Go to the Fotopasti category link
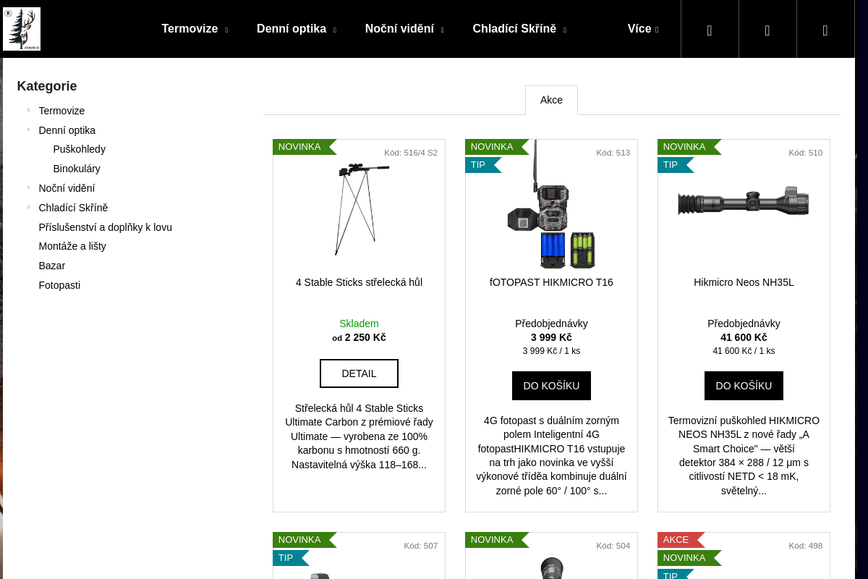868x579 pixels. (59, 285)
